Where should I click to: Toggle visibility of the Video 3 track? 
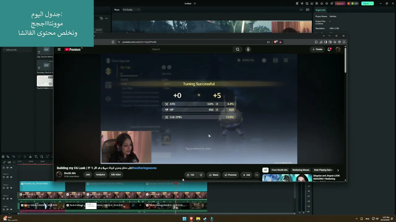[11, 188]
